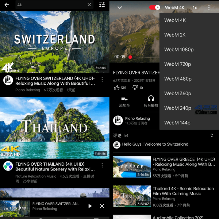Select WebM 240p quality option

click(x=189, y=108)
